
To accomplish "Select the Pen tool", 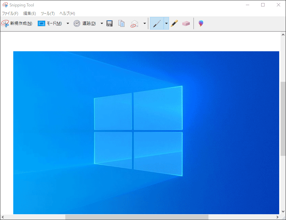I will 157,23.
